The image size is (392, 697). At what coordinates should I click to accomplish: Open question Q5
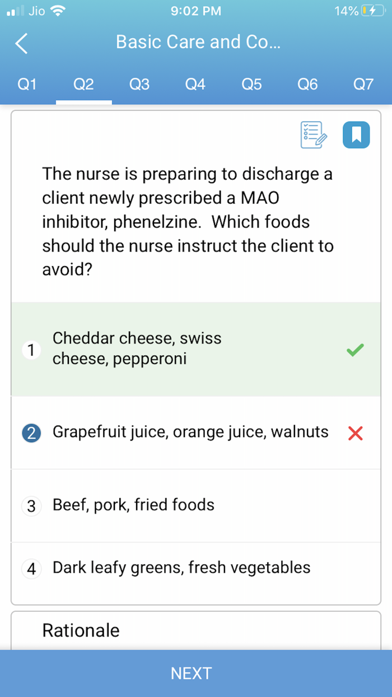coord(251,84)
